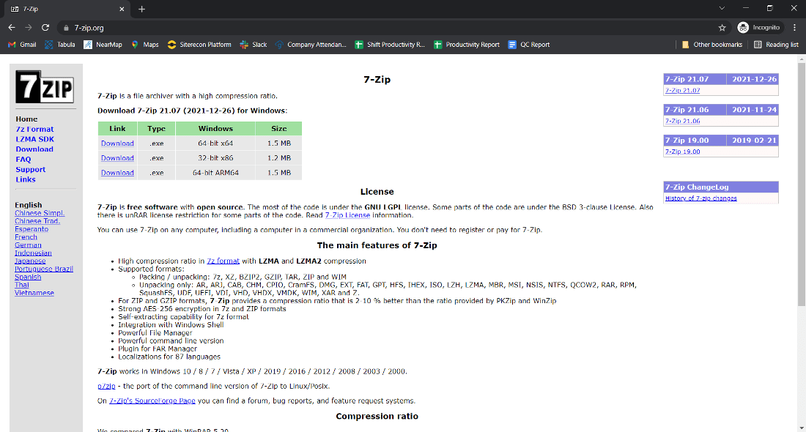
Task: Click the 7-Zip logo image
Action: pyautogui.click(x=45, y=86)
